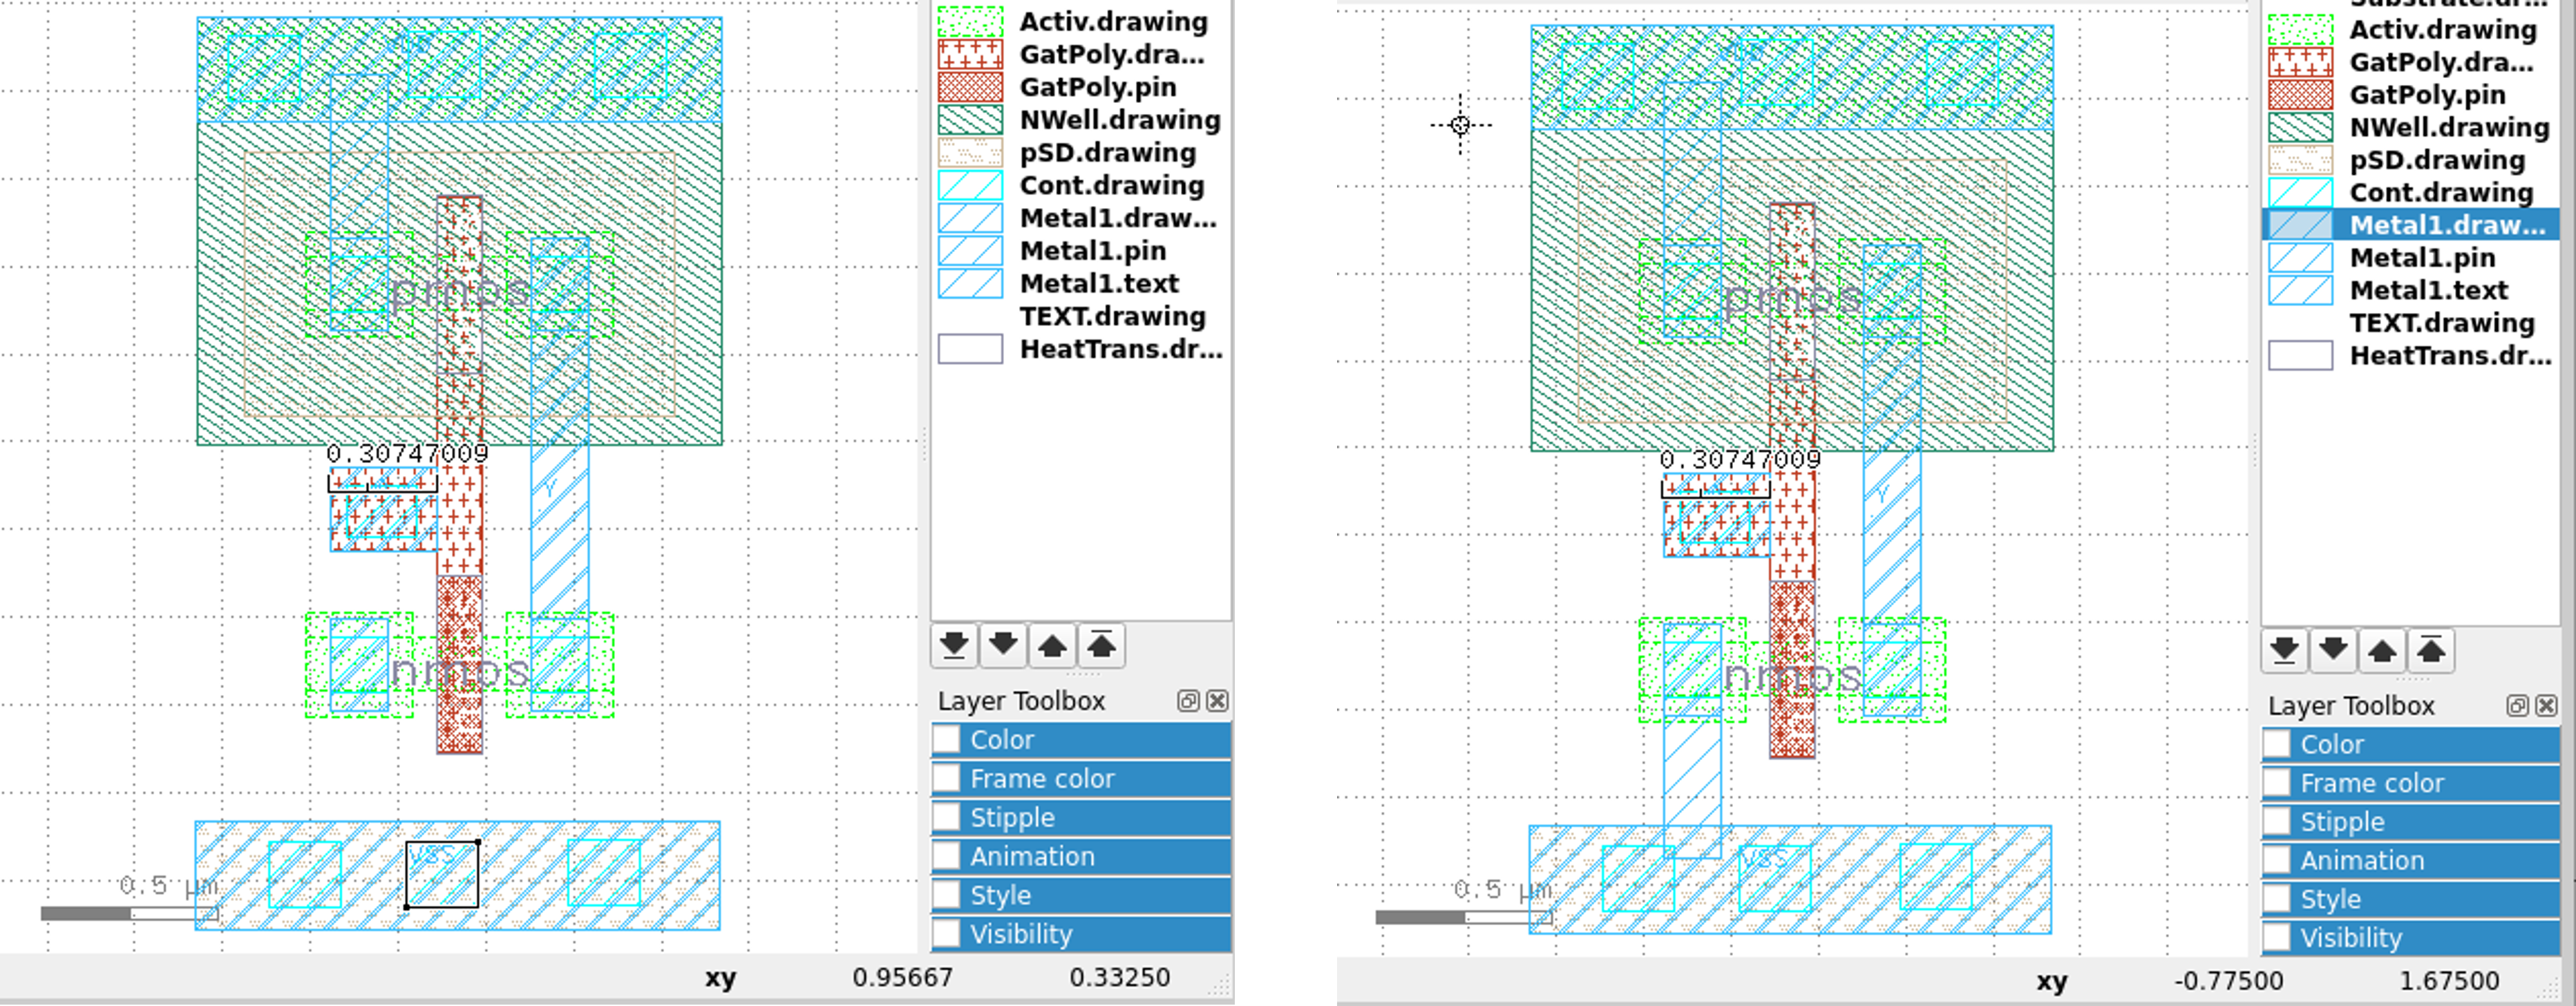Click move-layer-up arrow in left window
Image resolution: width=2576 pixels, height=1006 pixels.
point(1052,646)
